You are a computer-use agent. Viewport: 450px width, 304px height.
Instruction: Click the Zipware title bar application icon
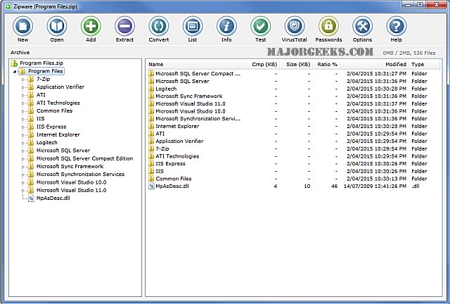click(x=8, y=6)
